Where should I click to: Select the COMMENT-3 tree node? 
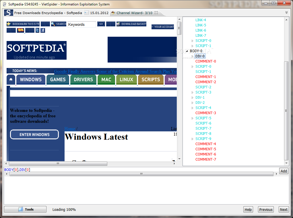[206, 113]
